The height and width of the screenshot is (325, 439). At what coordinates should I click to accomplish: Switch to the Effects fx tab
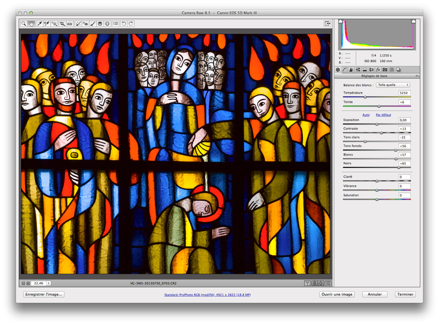click(378, 70)
